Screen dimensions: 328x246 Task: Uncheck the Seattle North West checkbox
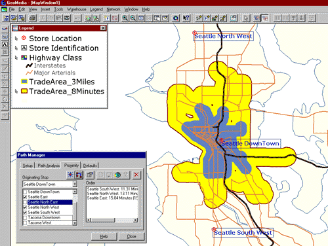point(25,207)
